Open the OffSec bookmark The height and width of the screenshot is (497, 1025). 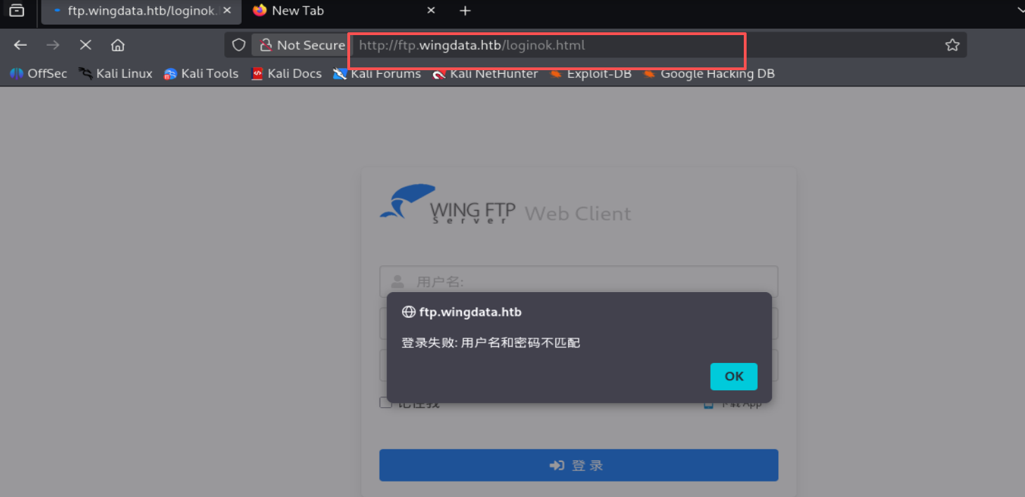39,74
